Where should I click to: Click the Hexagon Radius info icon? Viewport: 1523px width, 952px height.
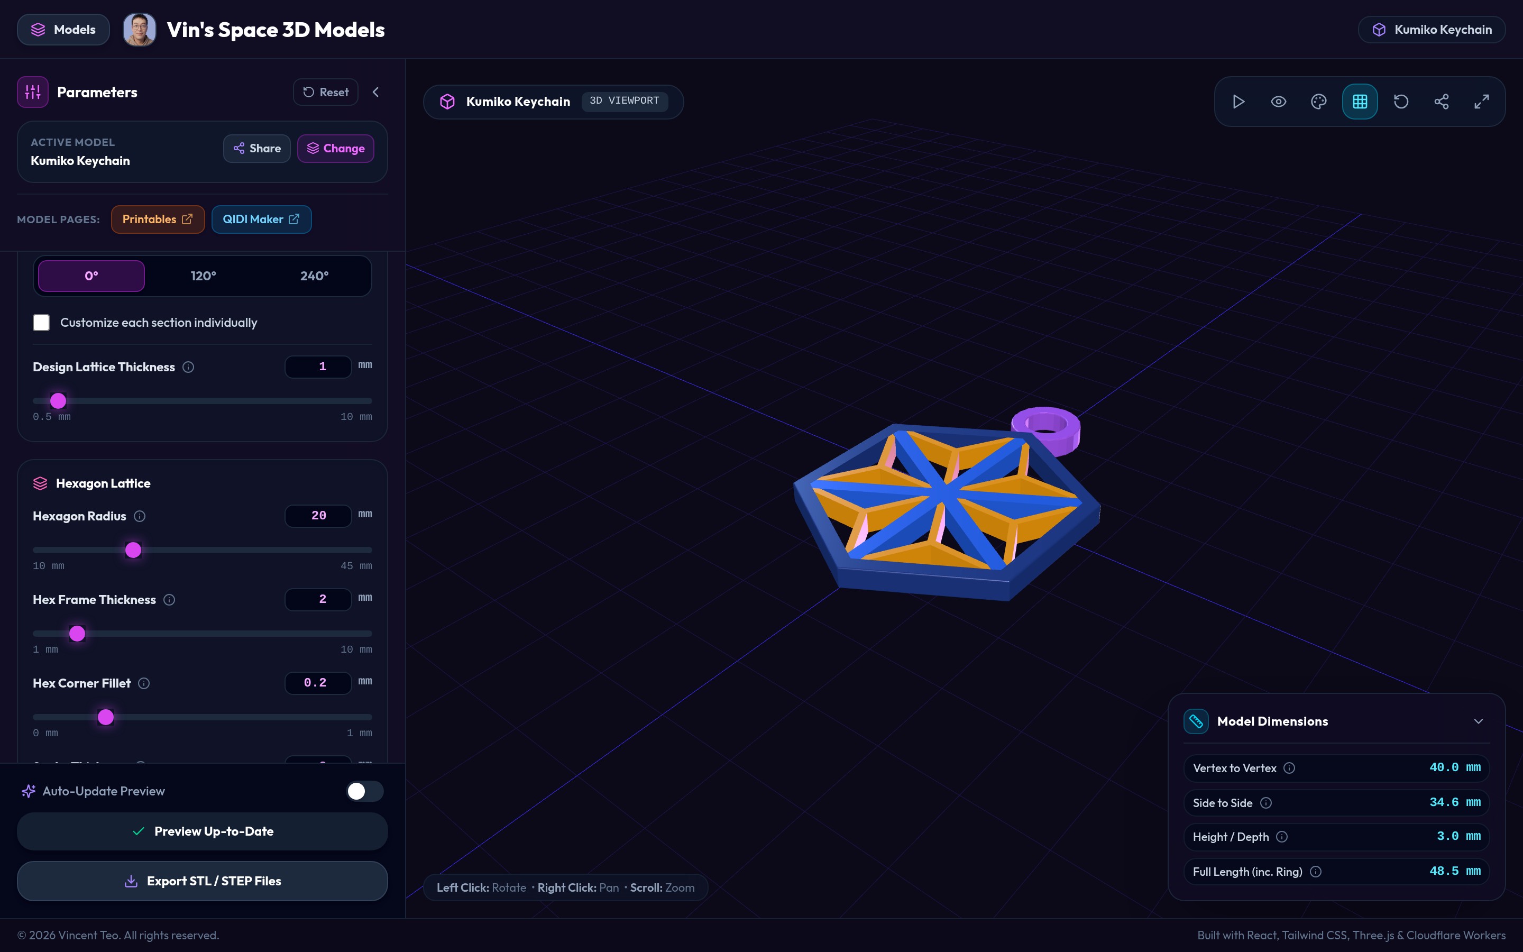click(140, 516)
